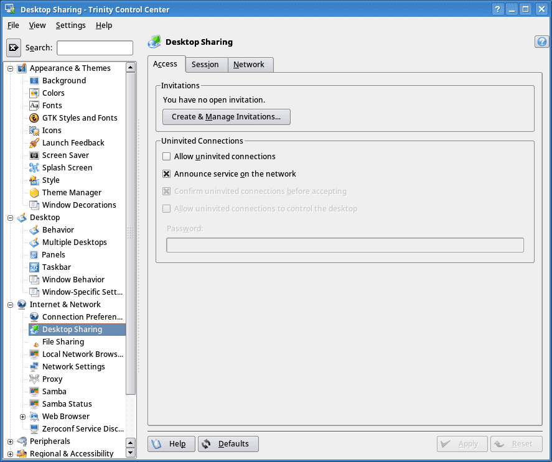
Task: Collapse the Appearance & Themes category
Action: click(10, 68)
